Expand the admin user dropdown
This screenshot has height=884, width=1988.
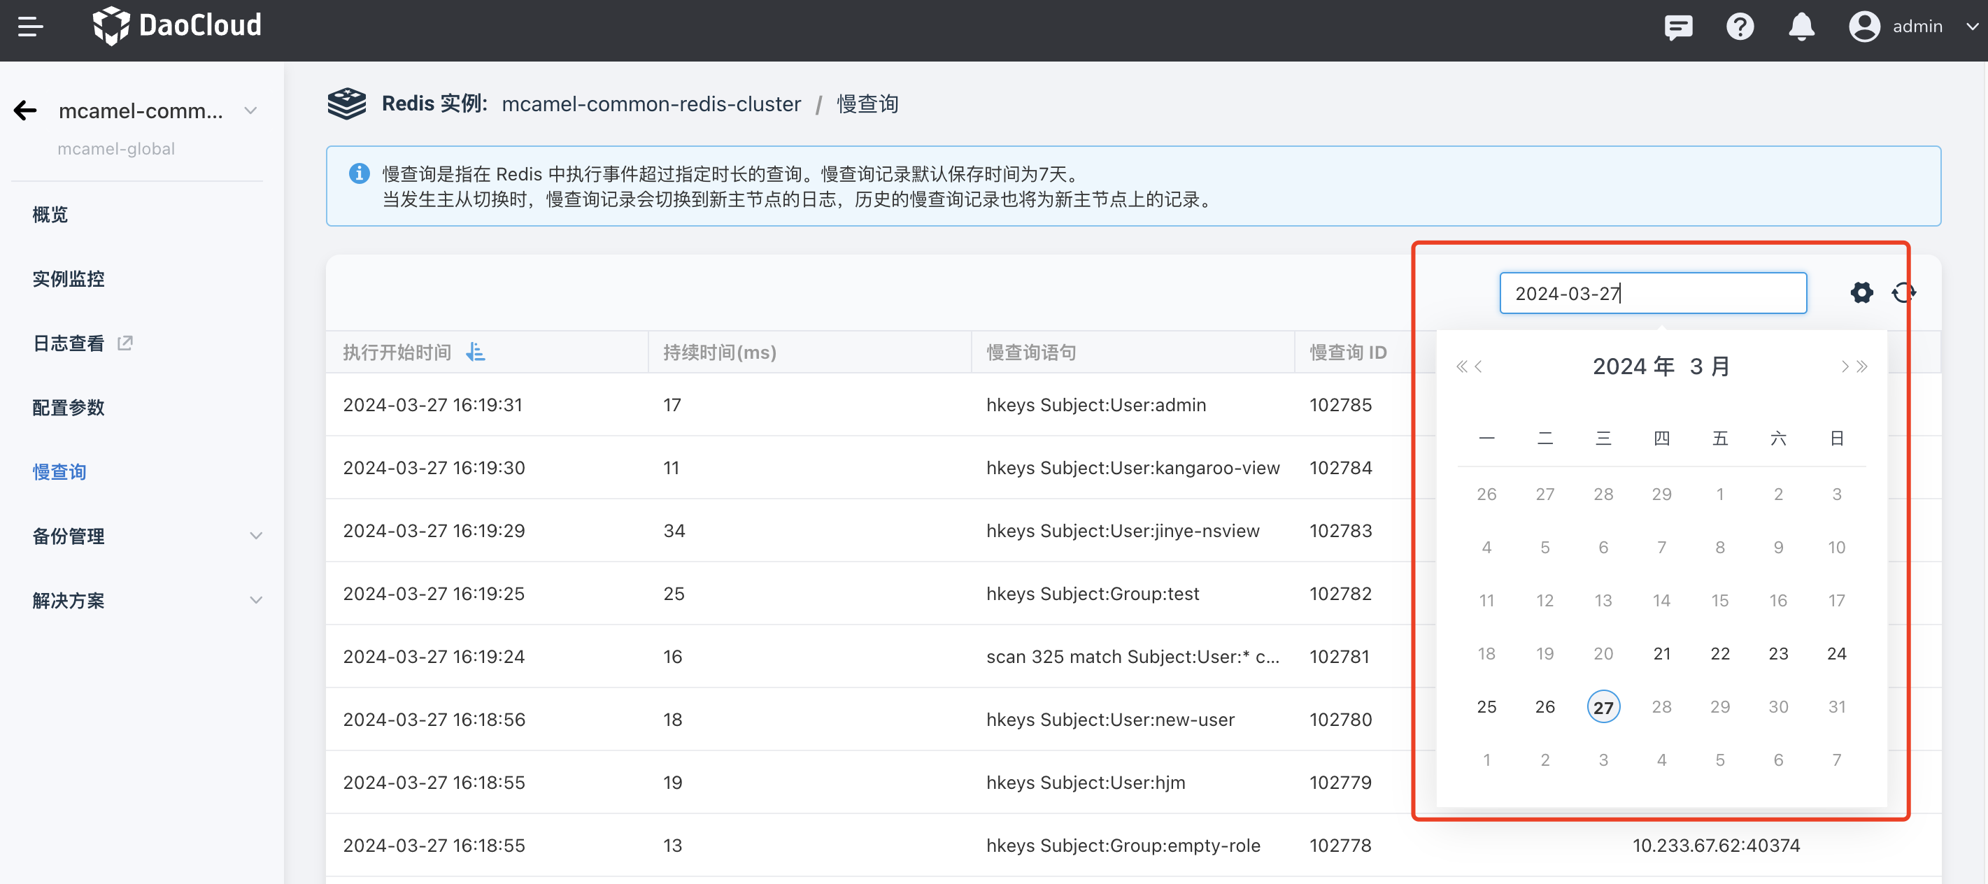pos(1972,27)
